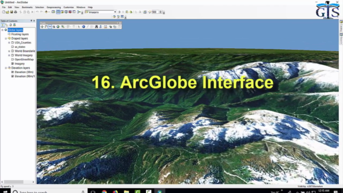This screenshot has height=193, width=343.
Task: Select the Navigate tool in Tools toolbar
Action: 42,27
